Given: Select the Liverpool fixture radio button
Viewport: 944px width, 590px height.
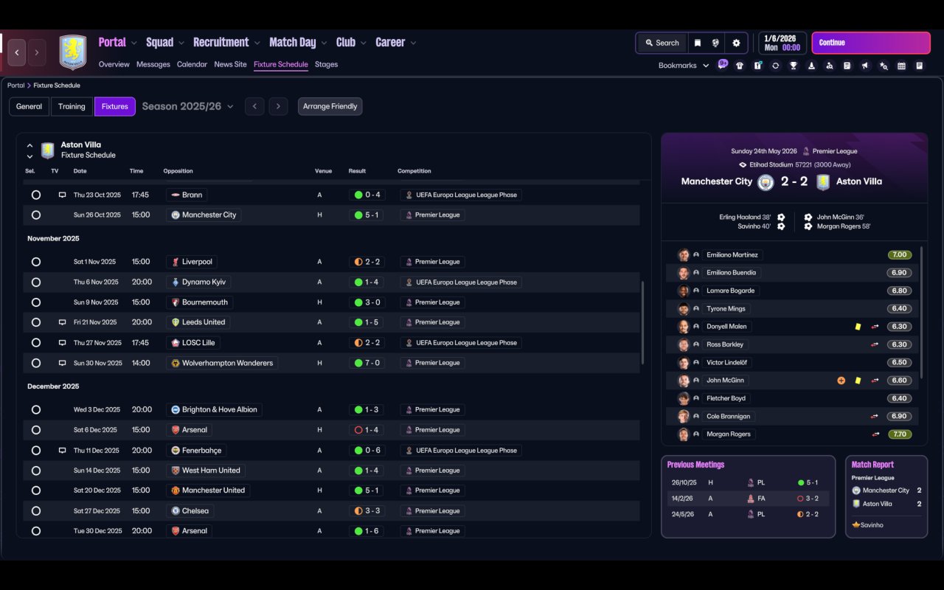Looking at the screenshot, I should tap(36, 262).
